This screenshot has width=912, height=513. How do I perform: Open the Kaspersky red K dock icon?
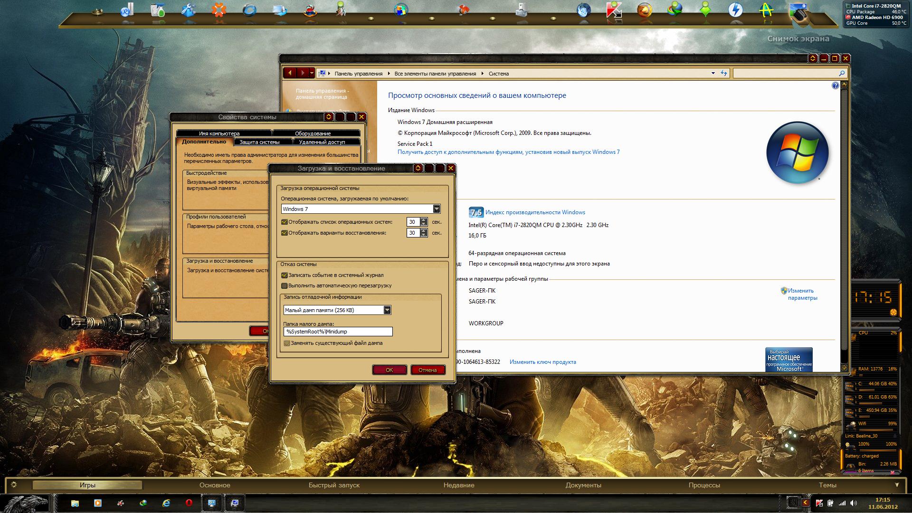(x=614, y=10)
